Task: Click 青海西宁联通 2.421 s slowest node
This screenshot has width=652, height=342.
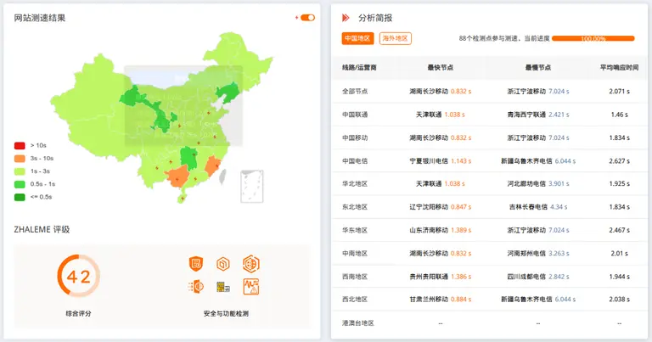Action: 538,115
